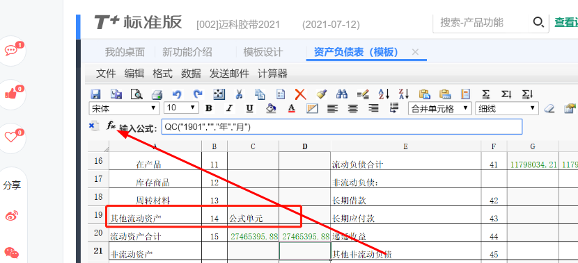Click the sort ascending A-Z icon
The width and height of the screenshot is (578, 263).
point(384,94)
